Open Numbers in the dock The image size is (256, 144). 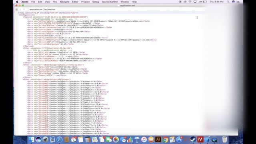click(x=130, y=140)
